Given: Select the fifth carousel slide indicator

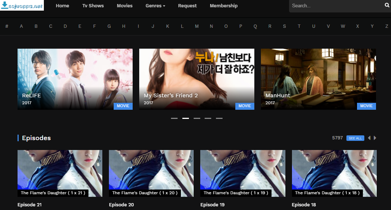Looking at the screenshot, I should pos(219,119).
